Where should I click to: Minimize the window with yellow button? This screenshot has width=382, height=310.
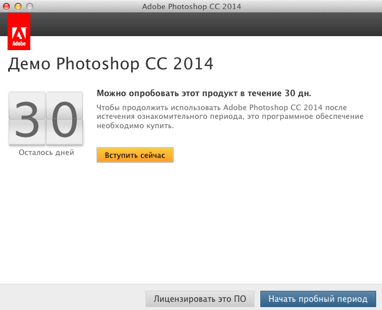tap(18, 6)
